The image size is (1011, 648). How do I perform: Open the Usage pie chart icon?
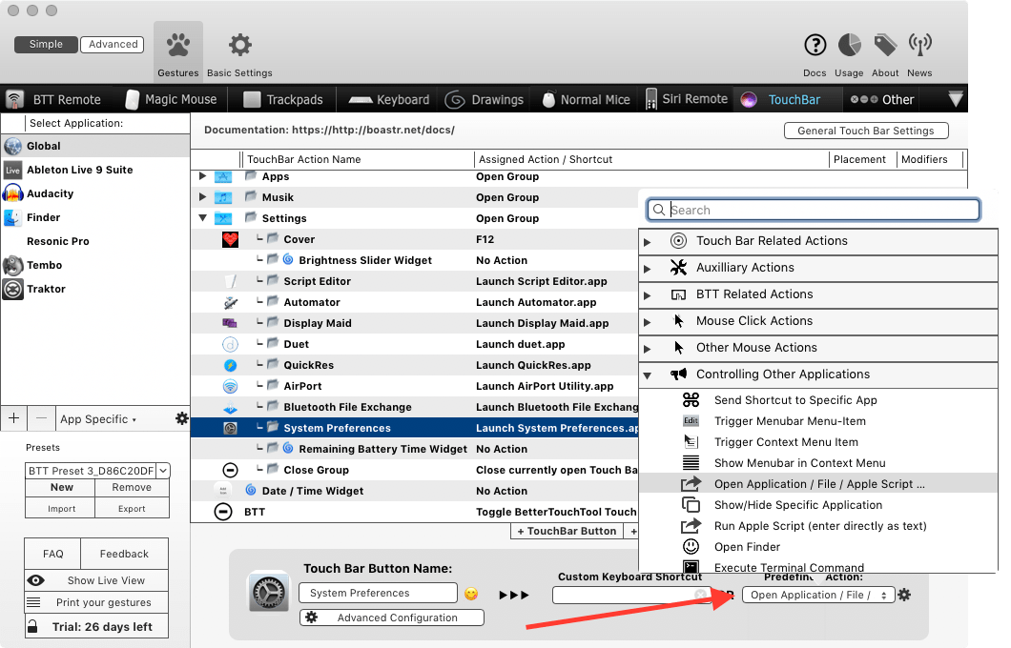point(849,46)
